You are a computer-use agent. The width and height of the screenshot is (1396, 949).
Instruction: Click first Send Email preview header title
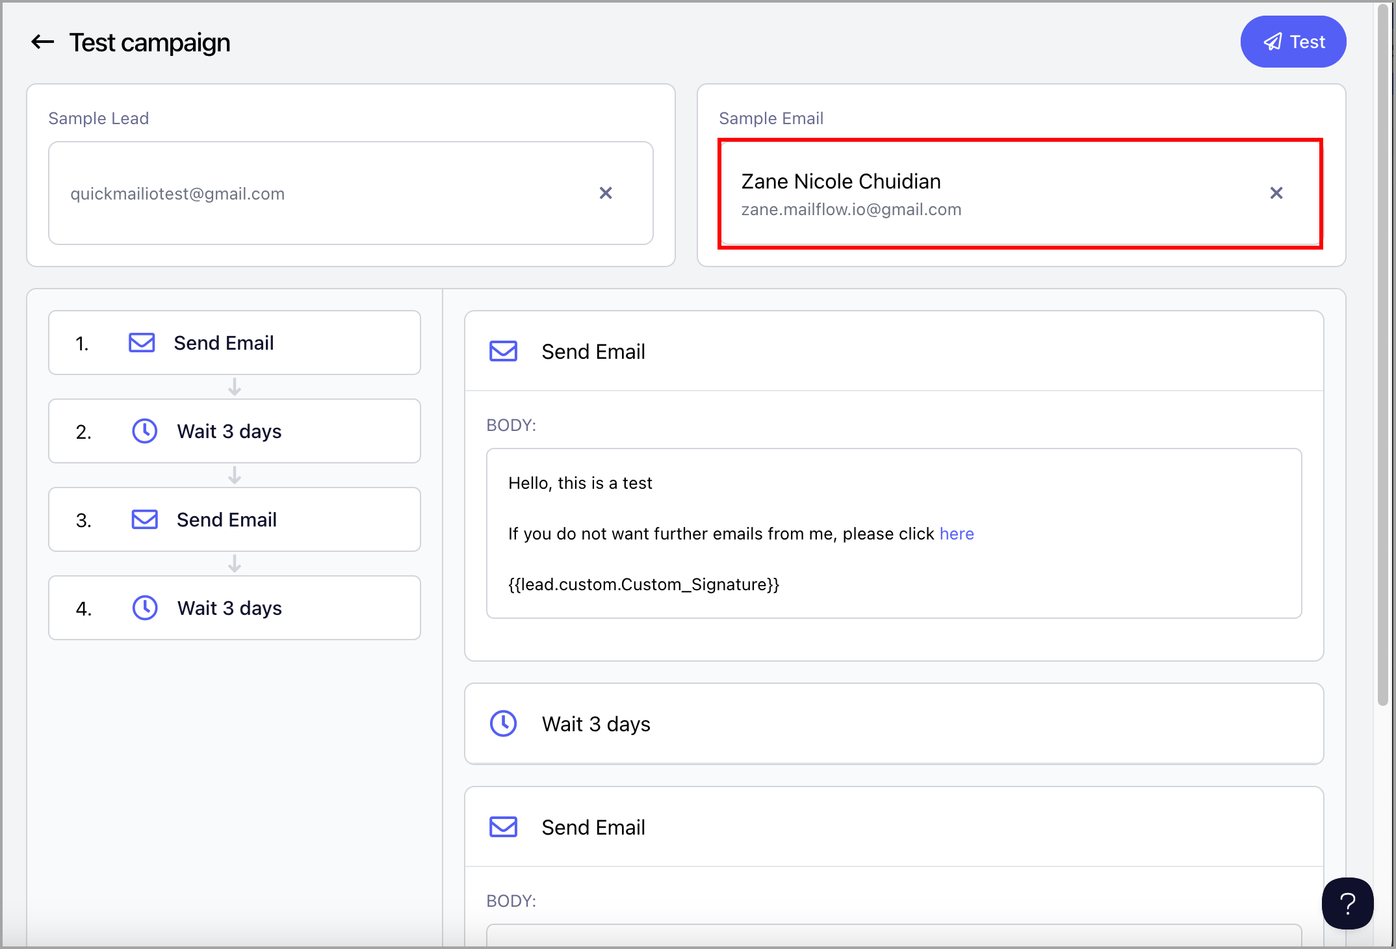pyautogui.click(x=593, y=352)
